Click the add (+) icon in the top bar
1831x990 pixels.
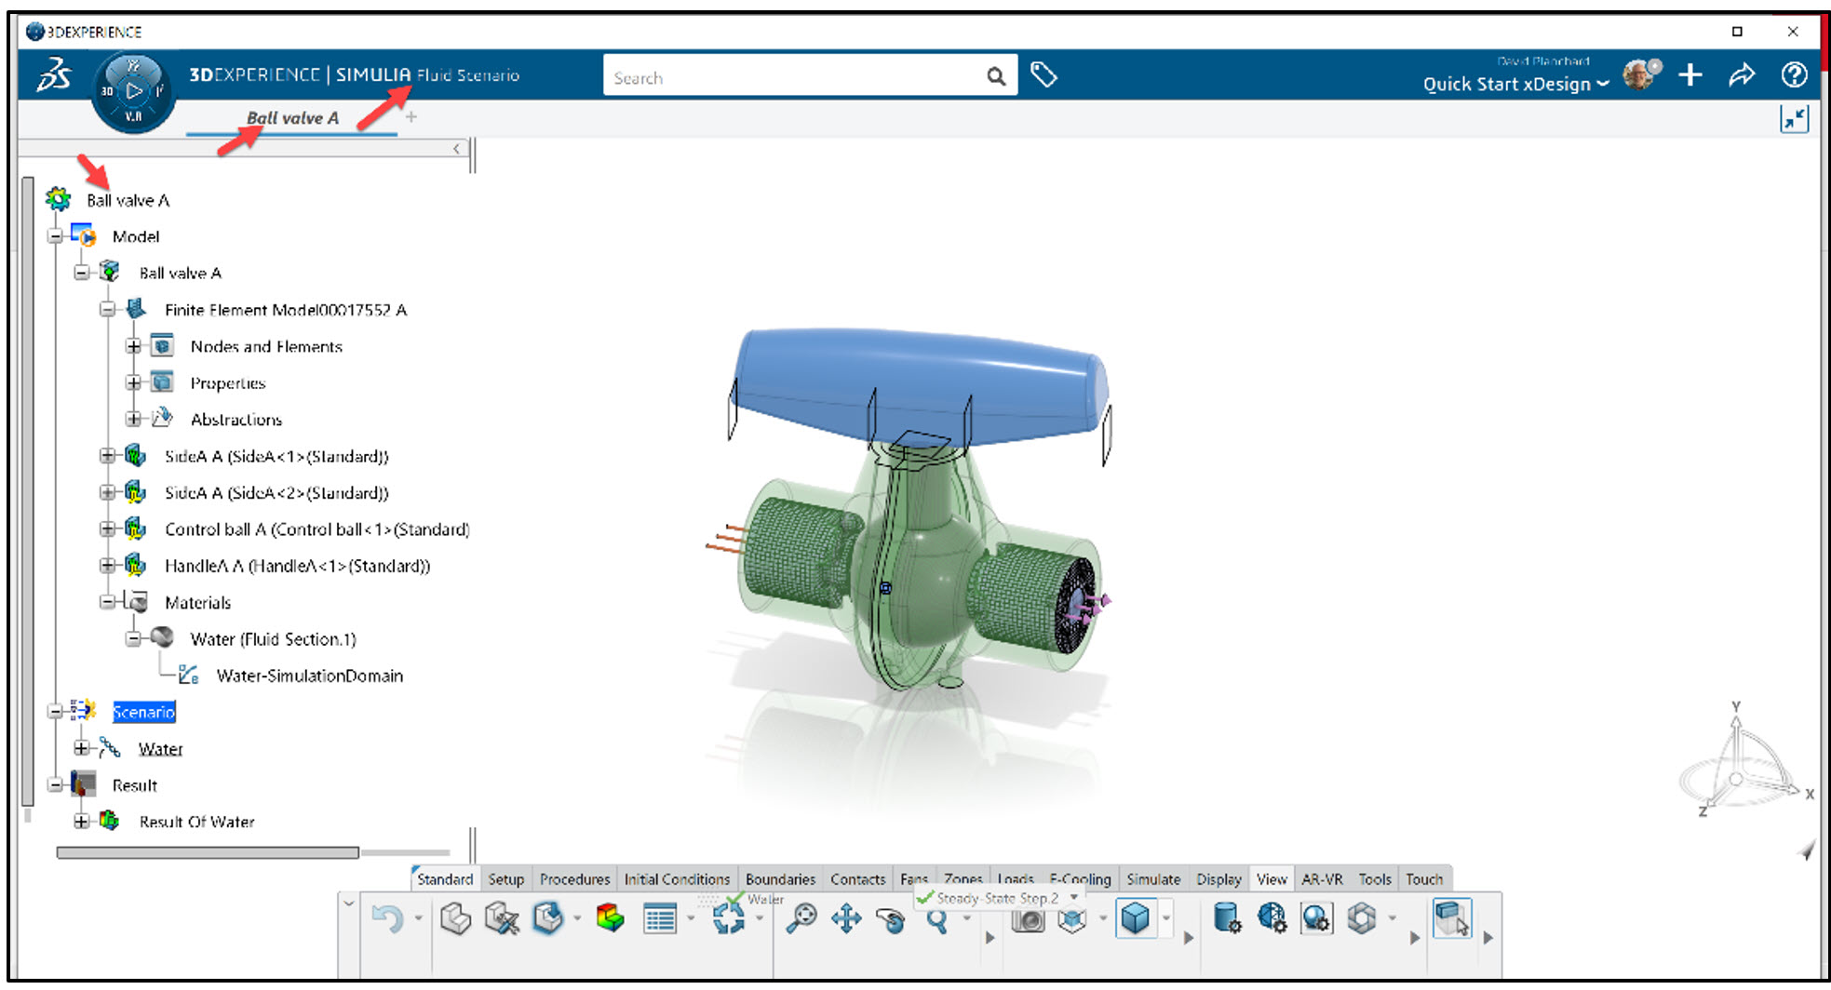tap(1690, 75)
